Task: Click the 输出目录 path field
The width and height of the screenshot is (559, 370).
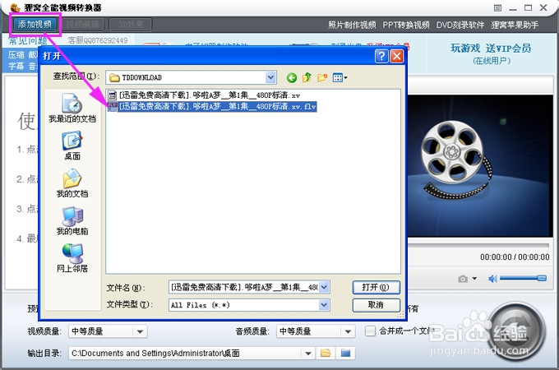Action: coord(186,354)
